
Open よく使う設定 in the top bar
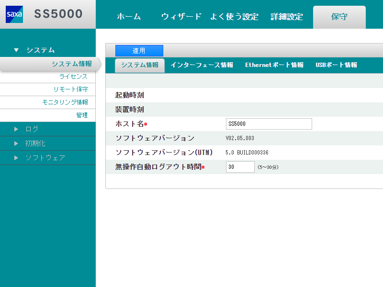pos(235,16)
